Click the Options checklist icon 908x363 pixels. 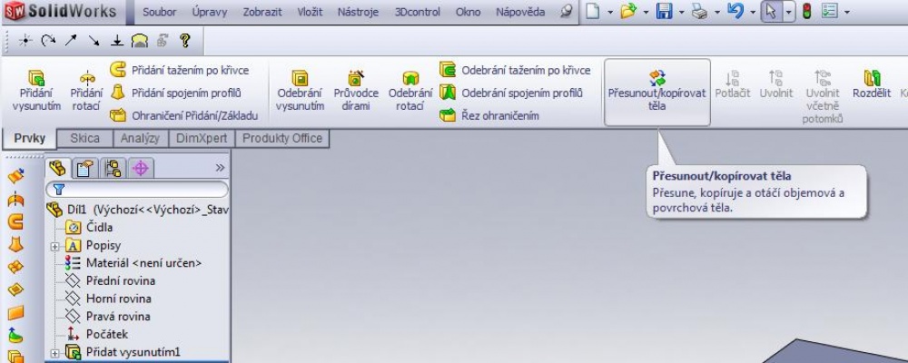point(830,11)
